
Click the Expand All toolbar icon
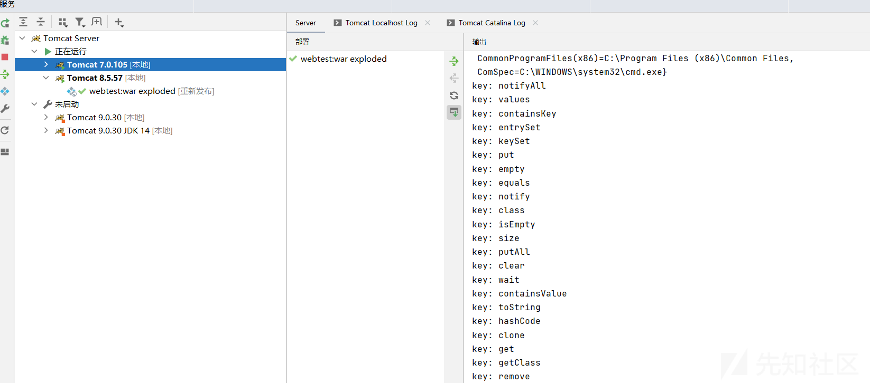(x=23, y=22)
